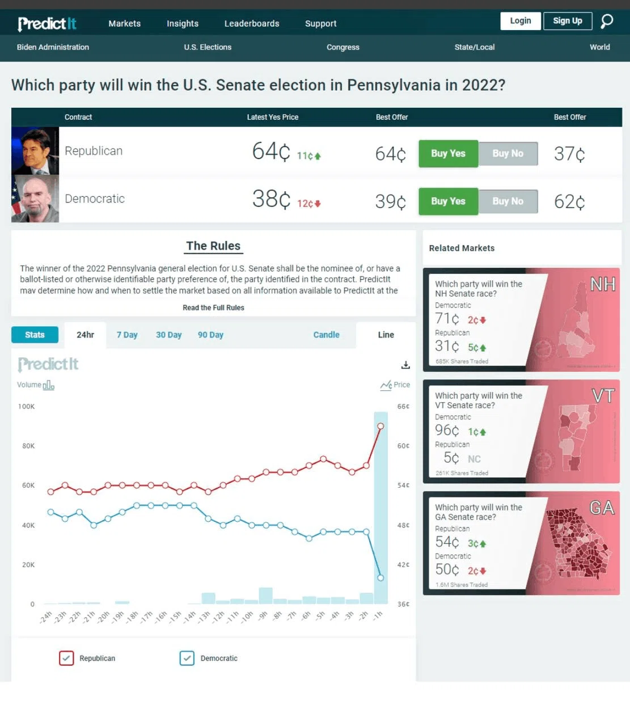Open the NH Senate race card
Screen dimensions: 630x726
521,320
